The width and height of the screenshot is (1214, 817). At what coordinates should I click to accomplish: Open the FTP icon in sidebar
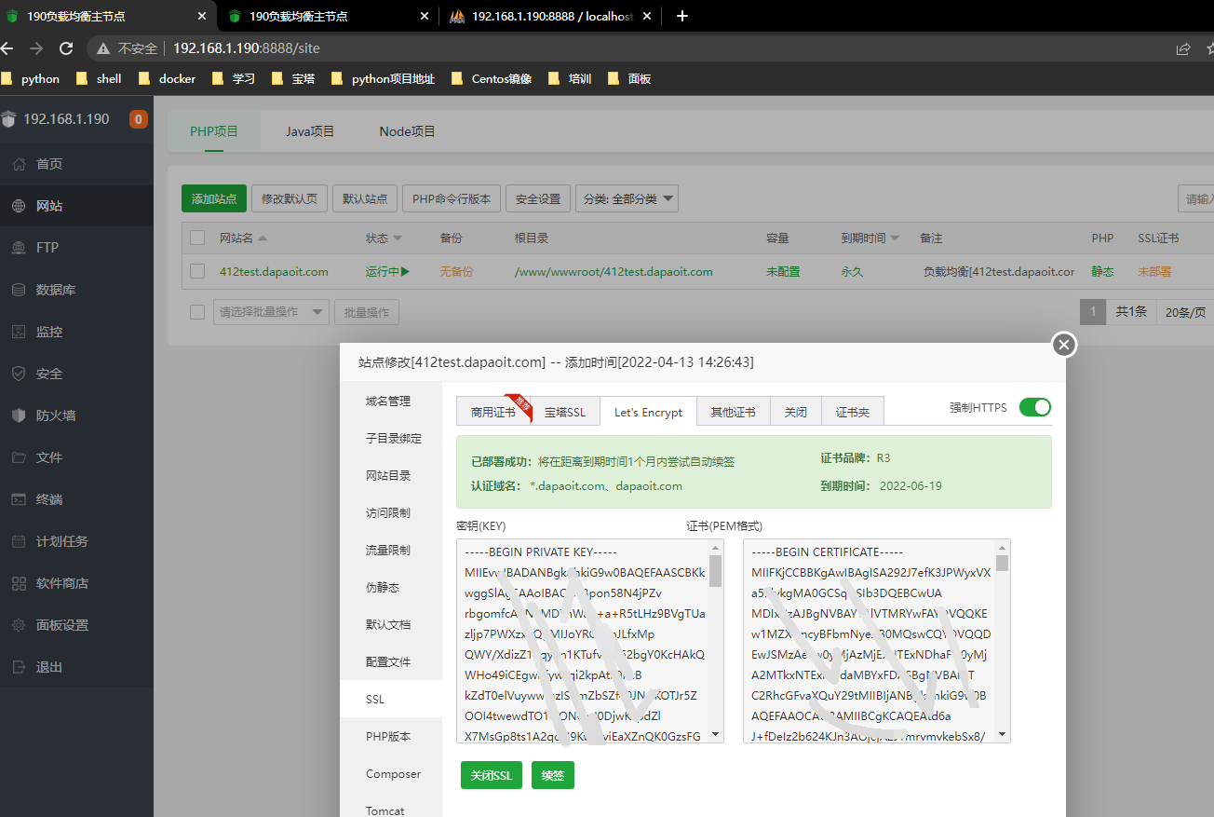click(x=19, y=248)
